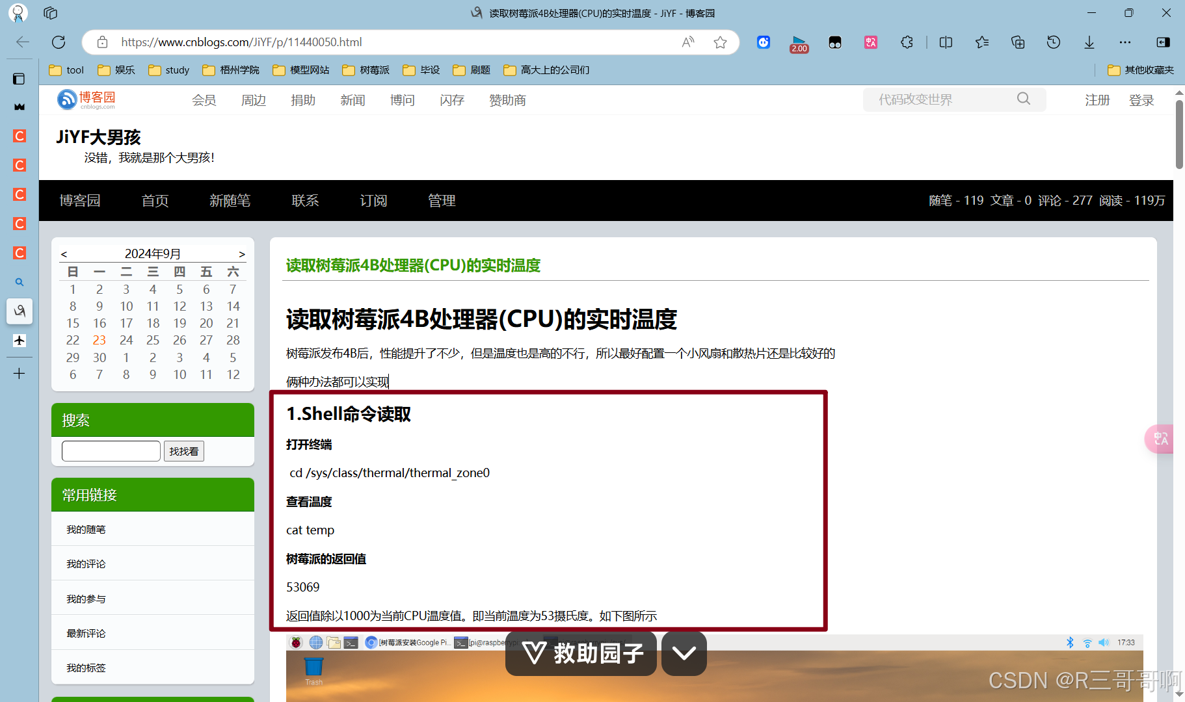The width and height of the screenshot is (1185, 702).
Task: Click the black mask extension icon
Action: (835, 42)
